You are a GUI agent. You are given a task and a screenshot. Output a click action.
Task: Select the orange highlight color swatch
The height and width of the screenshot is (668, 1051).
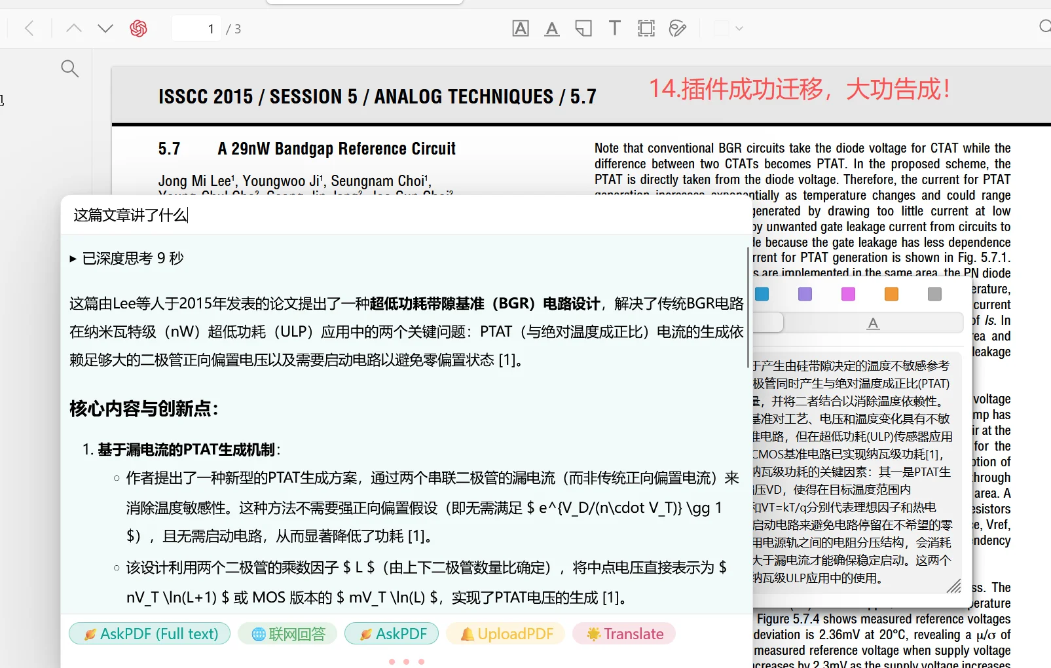pyautogui.click(x=891, y=294)
